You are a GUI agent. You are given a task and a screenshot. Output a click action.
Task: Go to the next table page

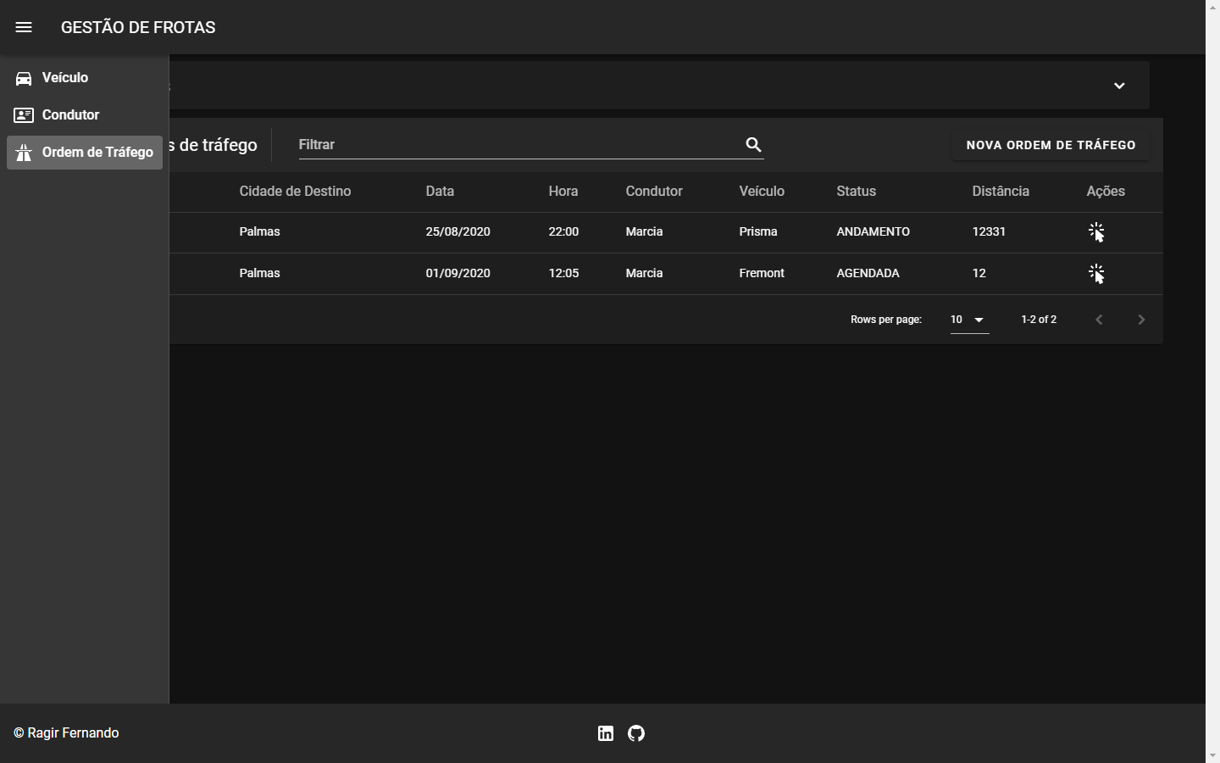[1141, 320]
